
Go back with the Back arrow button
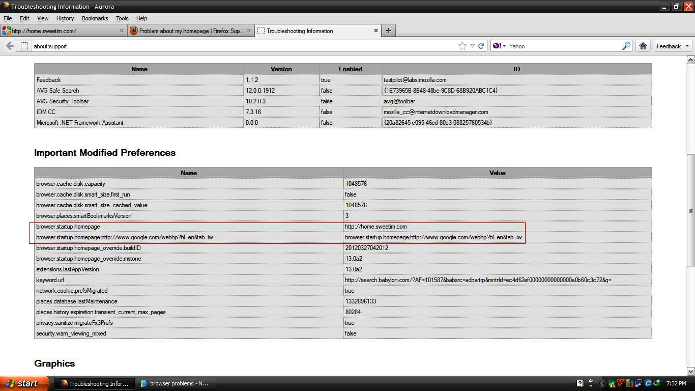click(x=10, y=46)
